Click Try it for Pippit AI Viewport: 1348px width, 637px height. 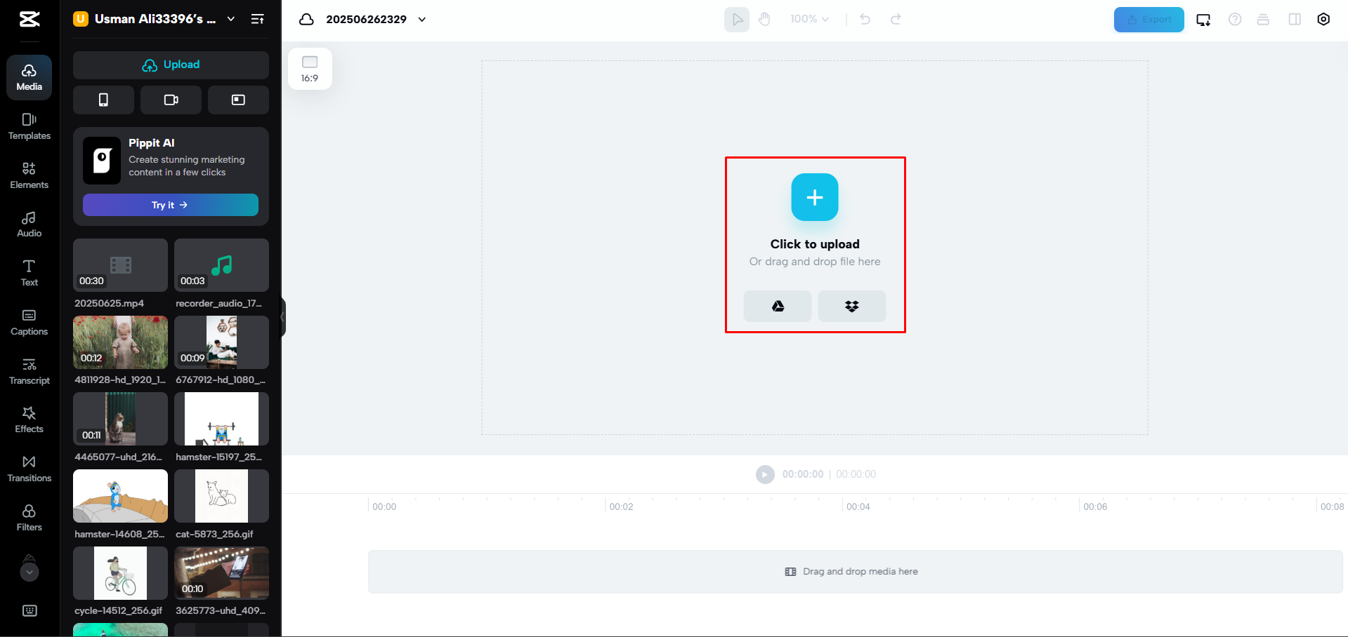point(170,205)
